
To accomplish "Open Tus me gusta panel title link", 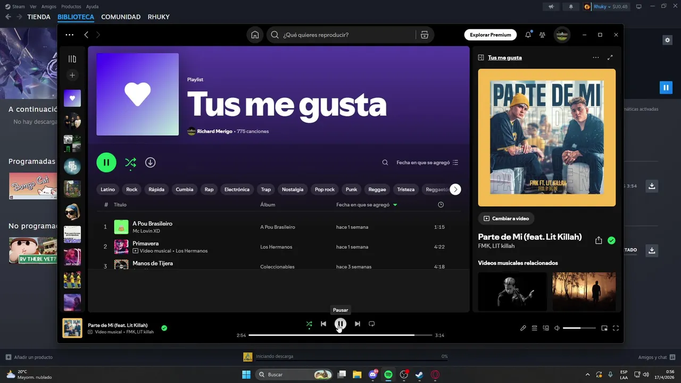I will [505, 57].
